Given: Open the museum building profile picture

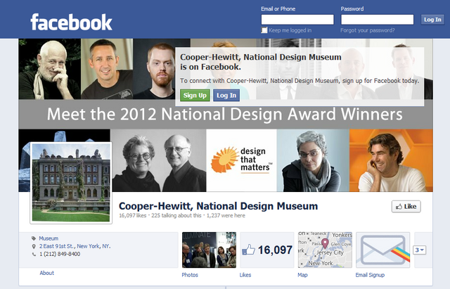Looking at the screenshot, I should 71,183.
